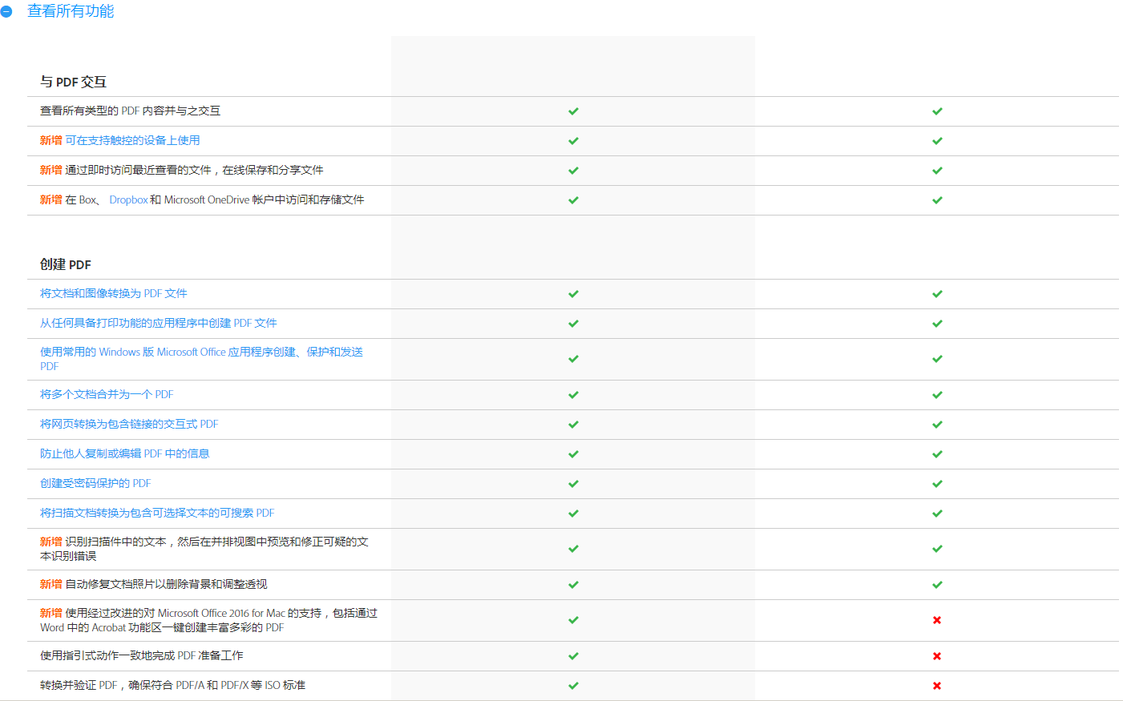Click second-column checkmark for 创建受密码保护的 PDF row
Viewport: 1123px width, 701px height.
pyautogui.click(x=937, y=484)
